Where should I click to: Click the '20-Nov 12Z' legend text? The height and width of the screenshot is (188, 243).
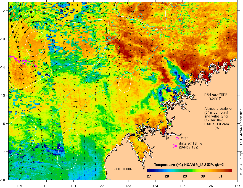click(188, 147)
